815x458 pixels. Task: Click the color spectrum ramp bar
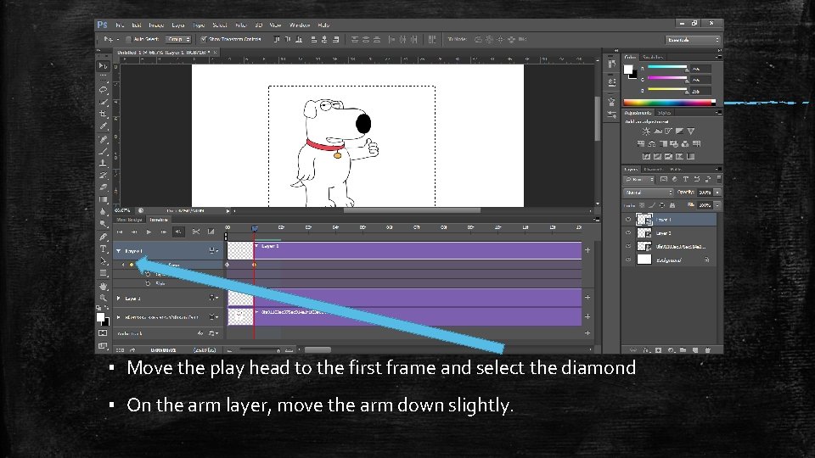[669, 103]
